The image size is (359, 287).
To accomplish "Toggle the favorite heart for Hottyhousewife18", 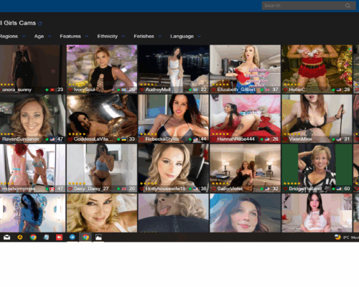I will [x=142, y=189].
